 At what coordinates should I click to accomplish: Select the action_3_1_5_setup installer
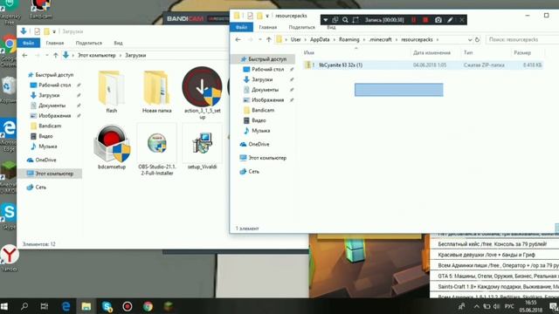202,93
